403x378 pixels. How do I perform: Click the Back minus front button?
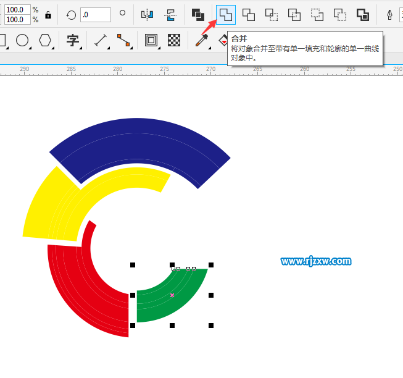pyautogui.click(x=340, y=14)
